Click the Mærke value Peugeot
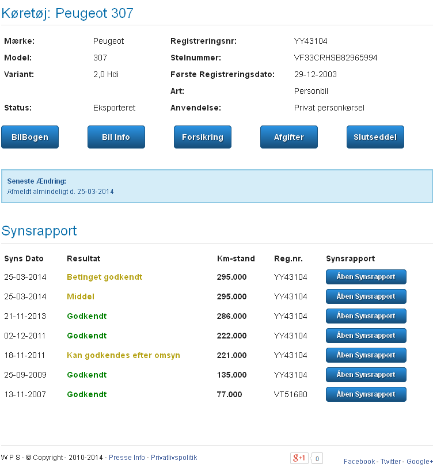433x468 pixels. [108, 41]
